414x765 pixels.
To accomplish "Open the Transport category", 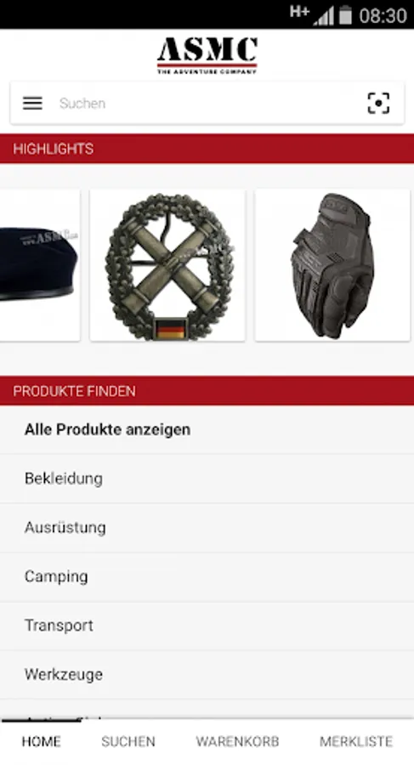I will pos(207,626).
